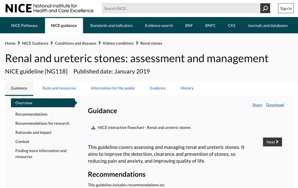Switch to Information for the public tab
298x188 pixels.
pos(113,88)
